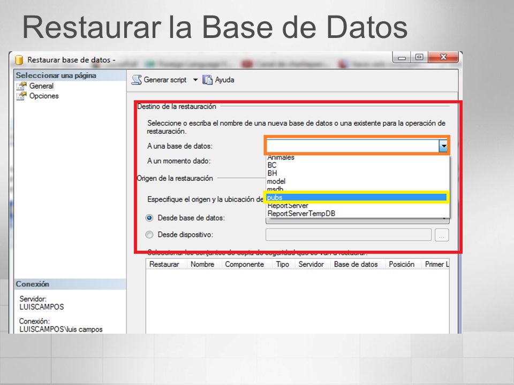Click the Servidor column header
This screenshot has height=385, width=514.
point(312,264)
